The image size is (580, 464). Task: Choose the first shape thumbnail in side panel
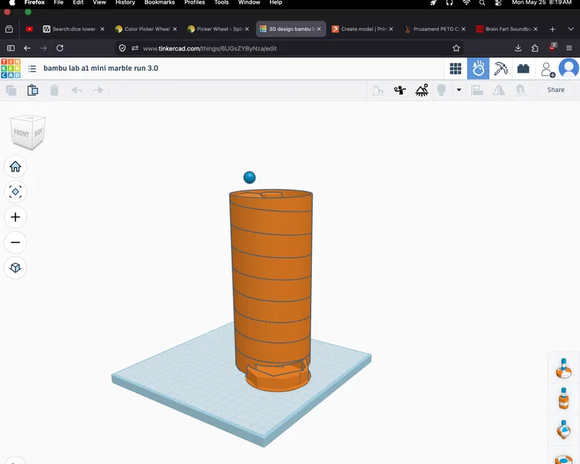(x=564, y=368)
